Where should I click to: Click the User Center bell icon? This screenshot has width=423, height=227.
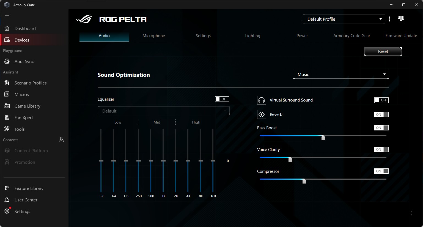tap(7, 200)
